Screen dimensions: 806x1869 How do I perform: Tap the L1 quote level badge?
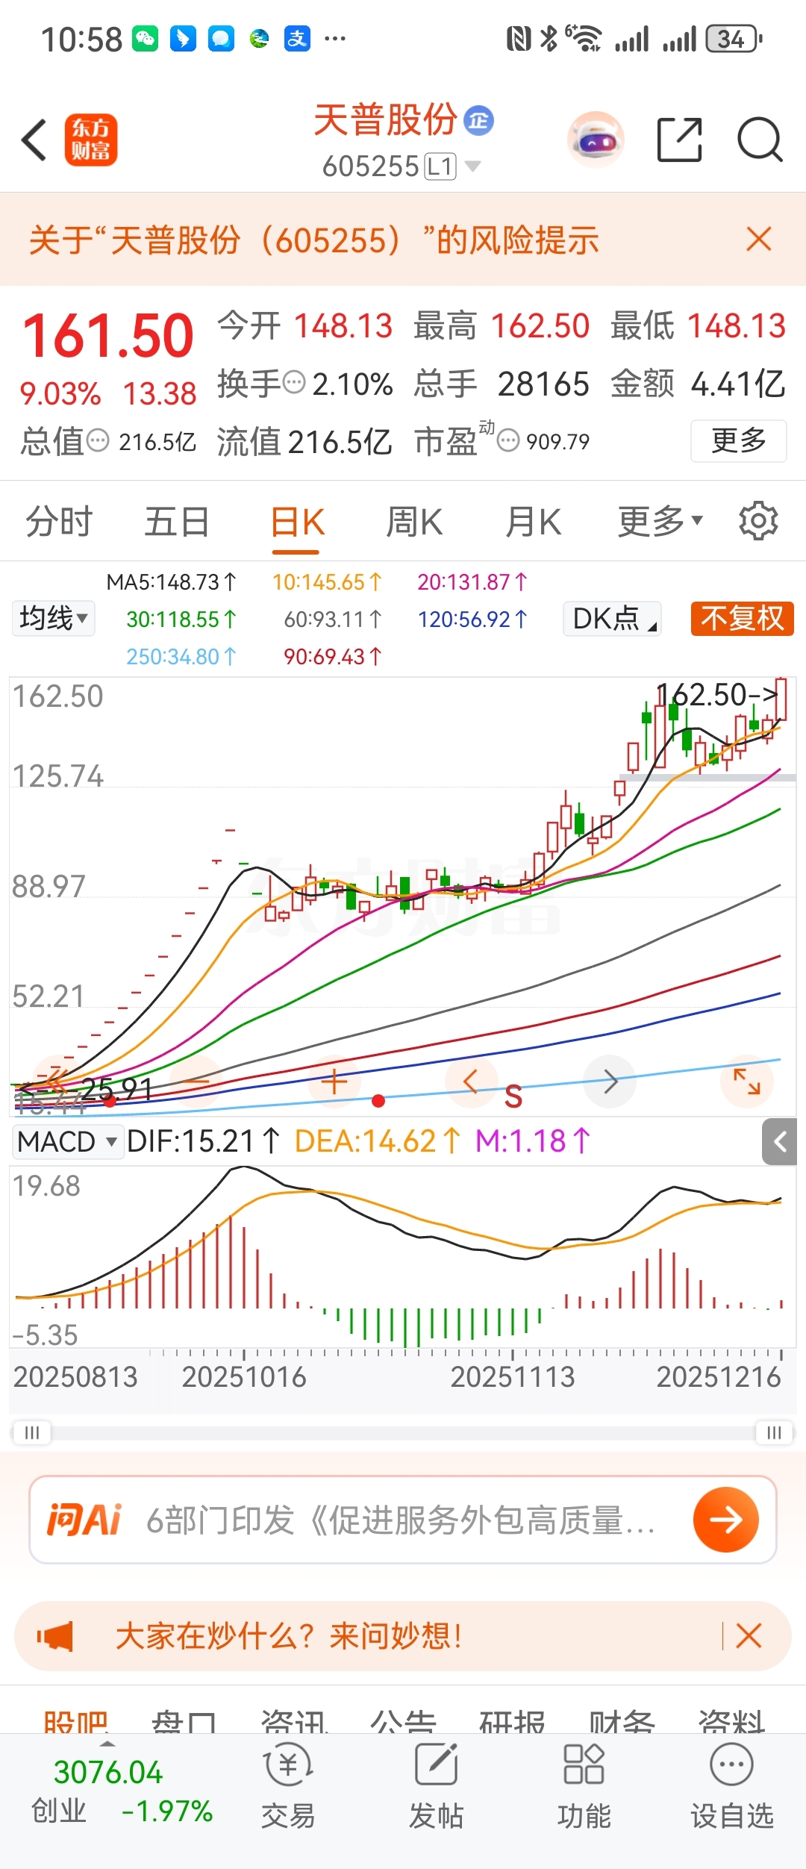tap(440, 166)
